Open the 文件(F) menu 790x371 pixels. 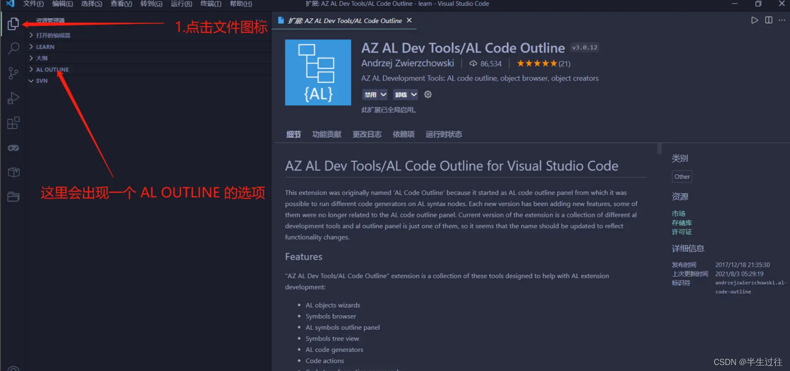34,4
